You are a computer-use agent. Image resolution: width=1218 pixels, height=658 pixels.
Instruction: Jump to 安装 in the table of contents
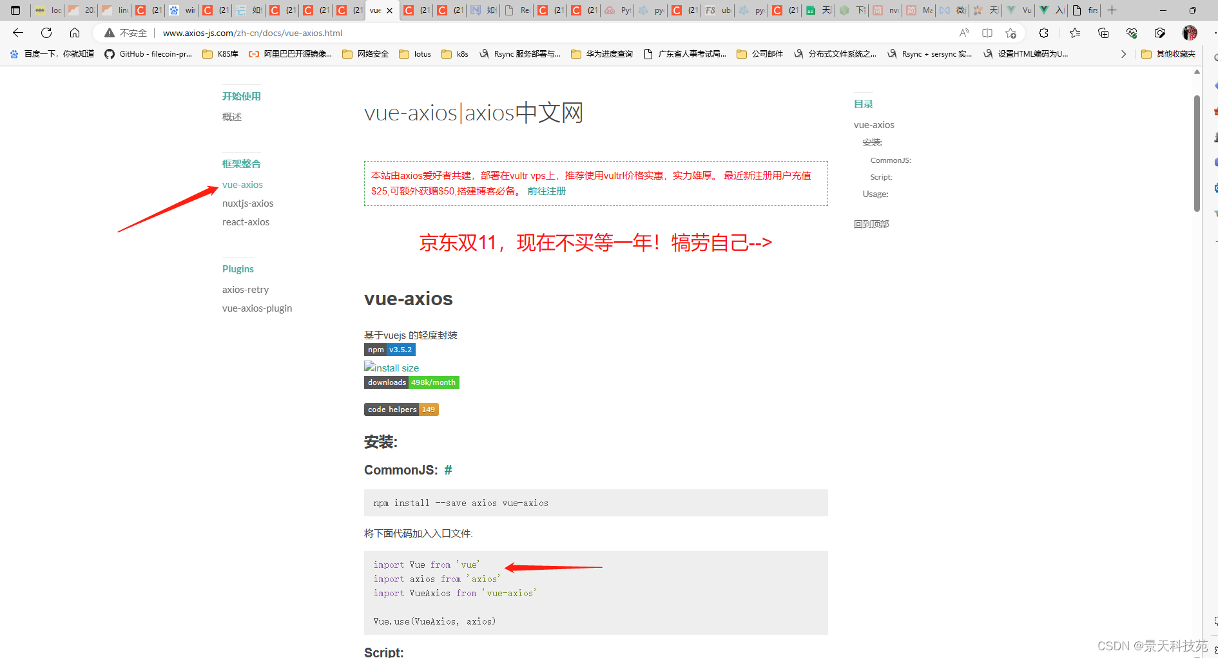point(872,142)
